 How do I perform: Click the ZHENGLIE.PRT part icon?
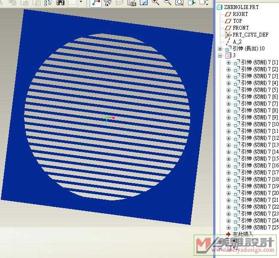click(x=220, y=7)
